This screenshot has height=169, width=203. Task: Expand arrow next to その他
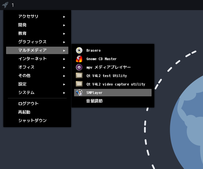pos(64,76)
